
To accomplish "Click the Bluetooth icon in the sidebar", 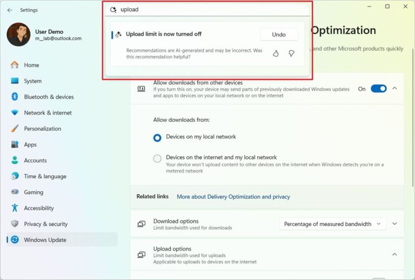I will point(15,97).
